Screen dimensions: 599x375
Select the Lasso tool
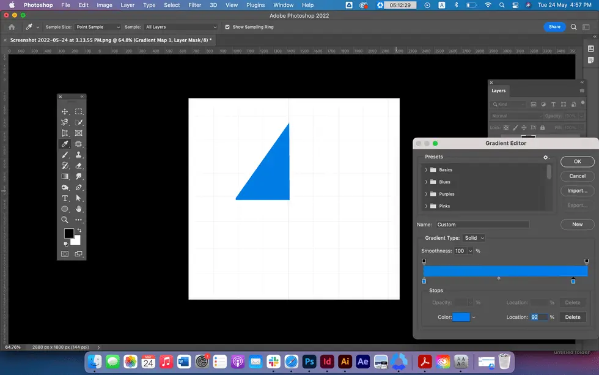[64, 122]
